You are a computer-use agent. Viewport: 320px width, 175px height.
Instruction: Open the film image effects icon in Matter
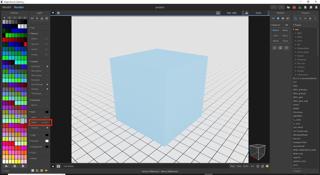288,18
